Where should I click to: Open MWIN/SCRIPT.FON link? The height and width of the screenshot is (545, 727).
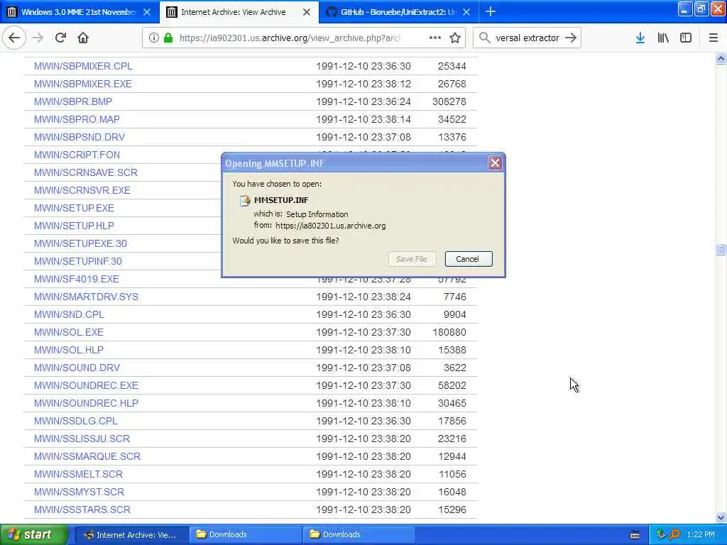tap(77, 155)
